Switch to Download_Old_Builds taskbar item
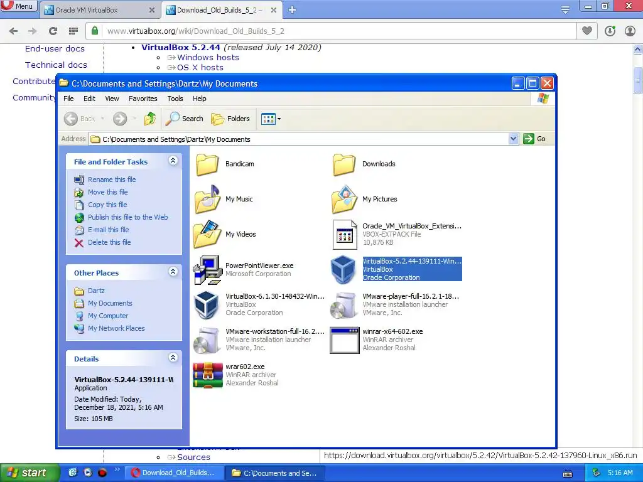 pyautogui.click(x=174, y=473)
